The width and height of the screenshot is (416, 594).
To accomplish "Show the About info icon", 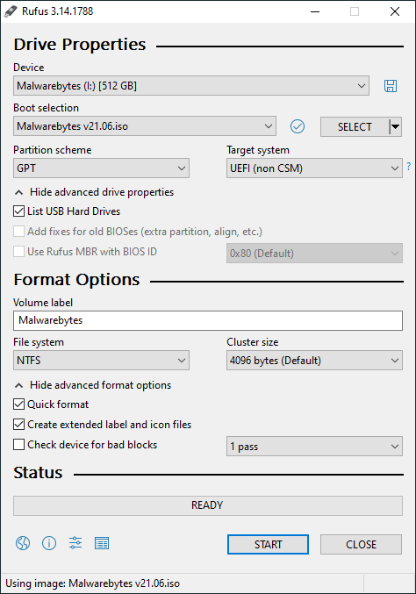I will (49, 543).
